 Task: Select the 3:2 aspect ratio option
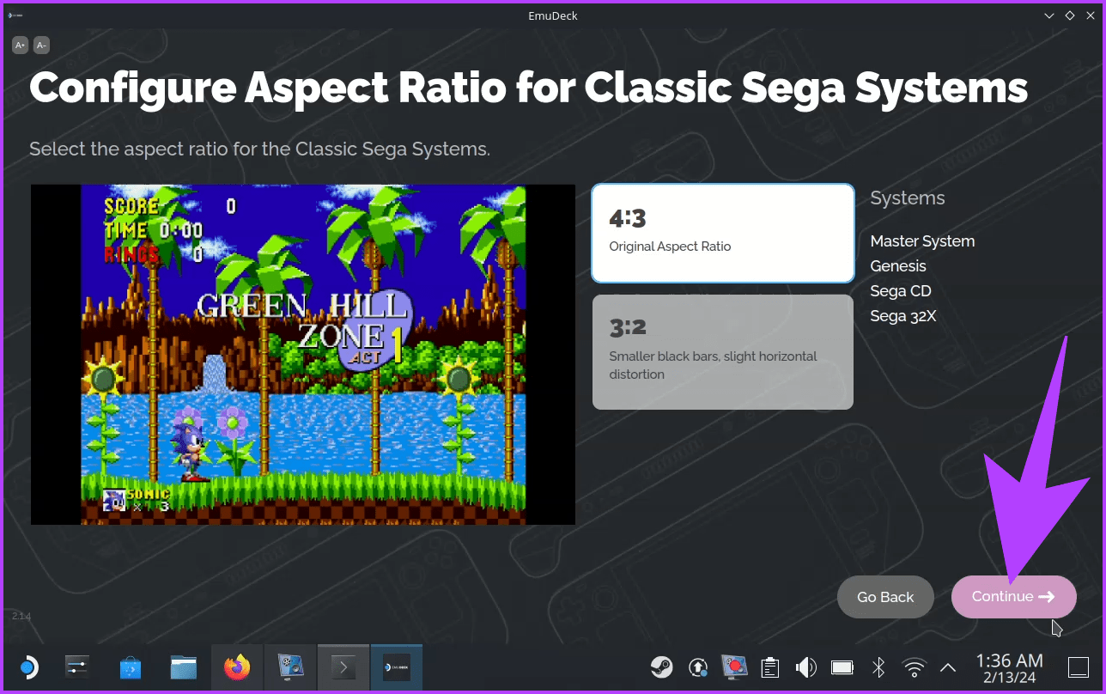pos(722,352)
